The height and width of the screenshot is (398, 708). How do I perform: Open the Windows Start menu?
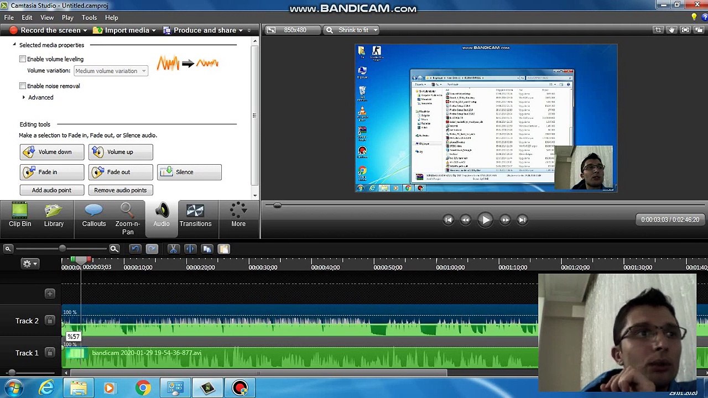click(x=13, y=388)
